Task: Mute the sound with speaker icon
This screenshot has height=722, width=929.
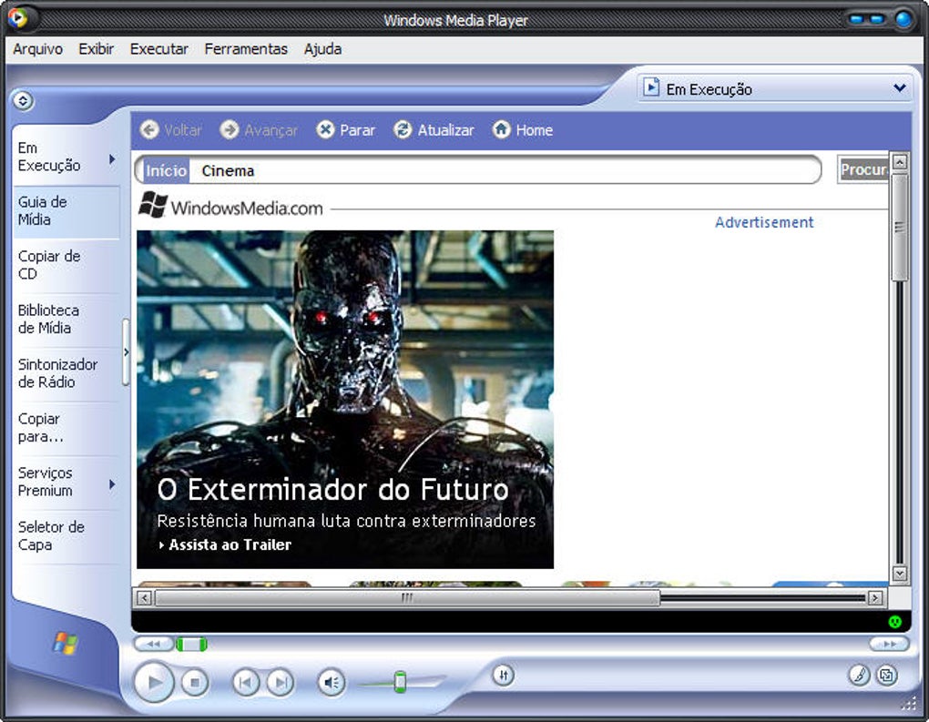Action: click(332, 683)
